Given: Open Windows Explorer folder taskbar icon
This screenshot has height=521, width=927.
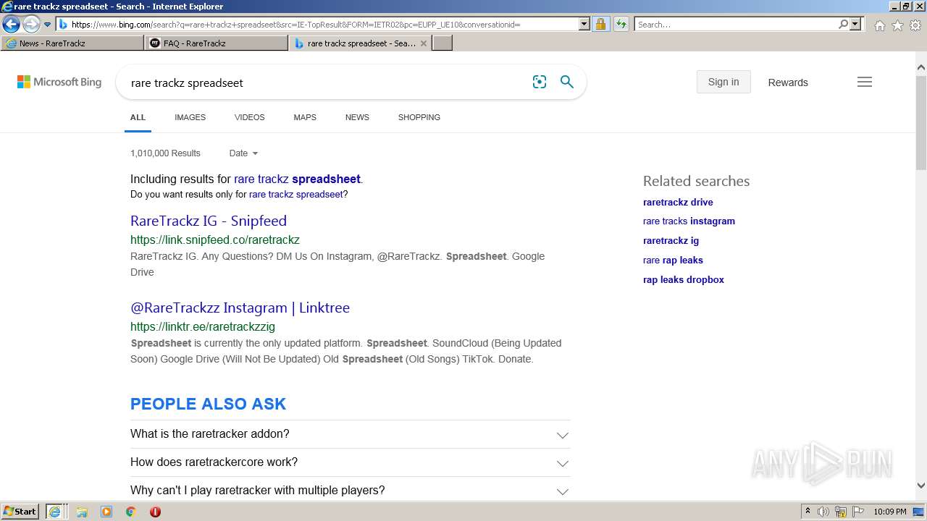Looking at the screenshot, I should tap(82, 512).
